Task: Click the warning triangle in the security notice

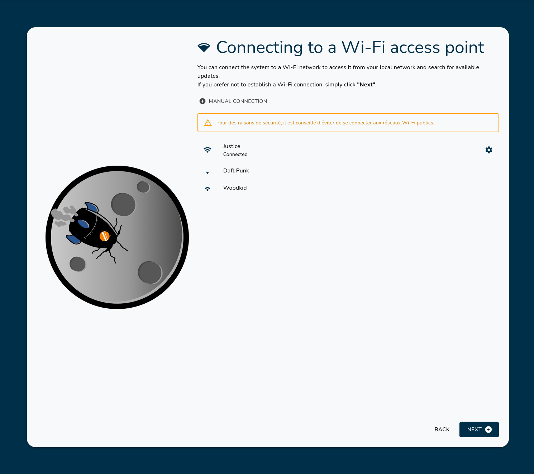Action: [208, 123]
